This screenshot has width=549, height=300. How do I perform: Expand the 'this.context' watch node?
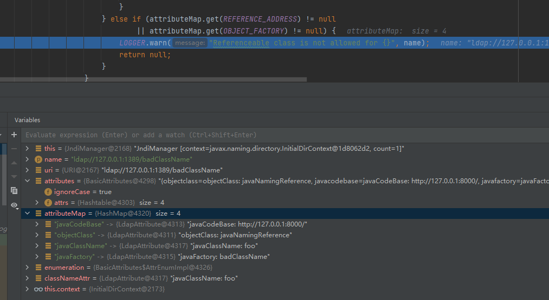[27, 289]
